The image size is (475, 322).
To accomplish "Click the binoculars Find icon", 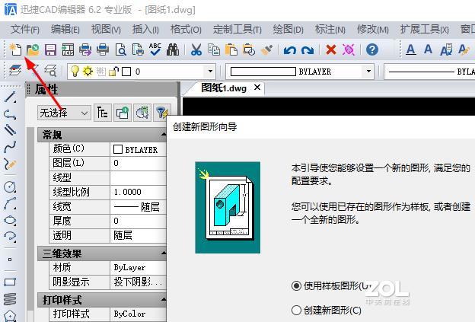I will click(173, 49).
